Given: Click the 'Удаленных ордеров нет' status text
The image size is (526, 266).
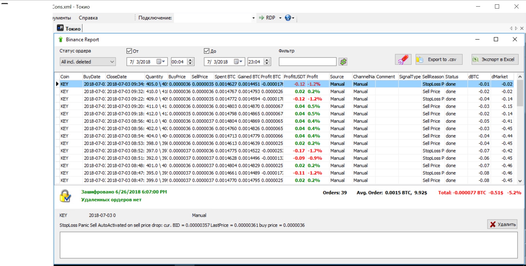Looking at the screenshot, I should pos(111,200).
